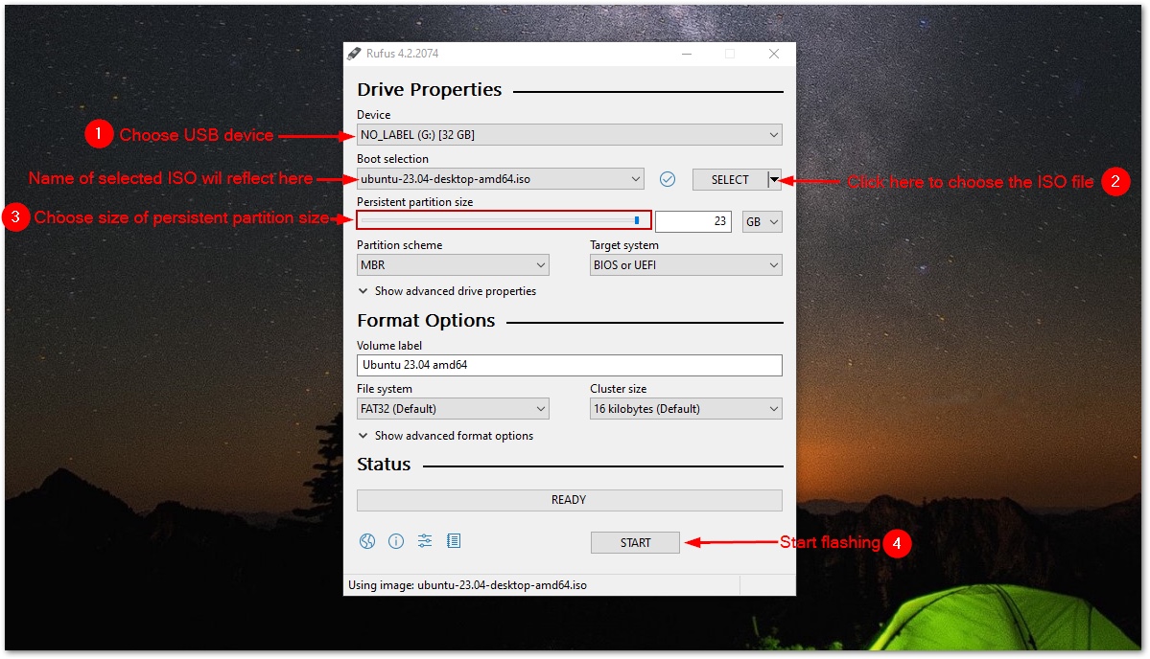Open the Boot selection ubuntu ISO dropdown
The width and height of the screenshot is (1150, 659).
click(501, 179)
